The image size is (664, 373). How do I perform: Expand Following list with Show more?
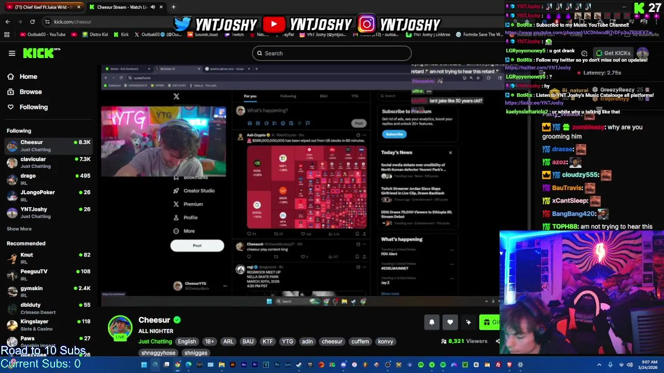pos(19,228)
